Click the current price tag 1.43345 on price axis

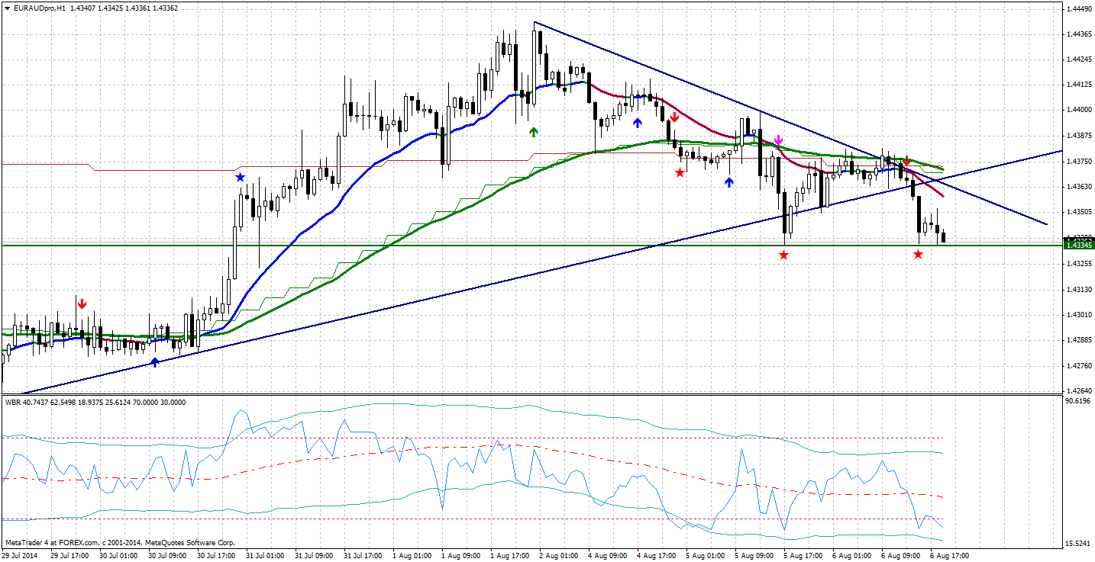(1077, 243)
